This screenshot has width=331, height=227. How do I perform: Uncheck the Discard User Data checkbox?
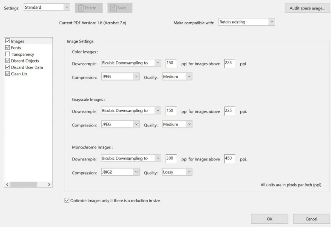point(8,67)
